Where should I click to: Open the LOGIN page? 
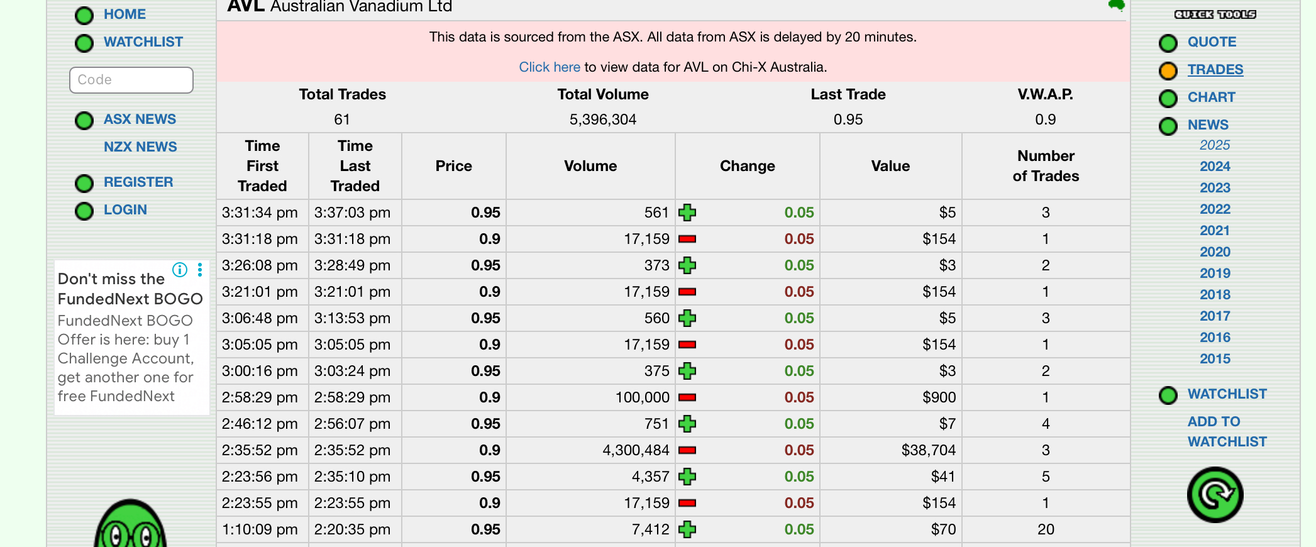(x=125, y=209)
